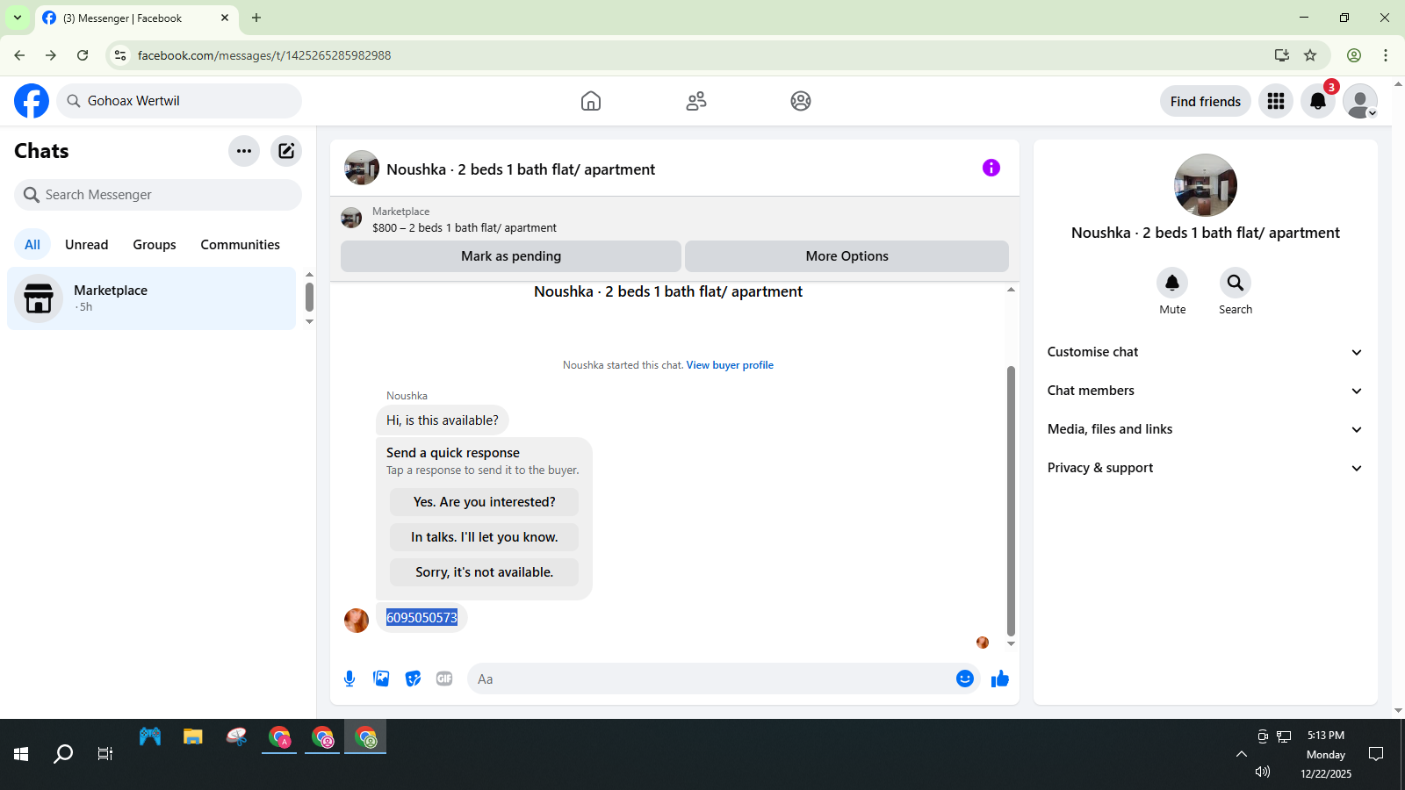
Task: Open View buyer profile link
Action: [x=730, y=365]
